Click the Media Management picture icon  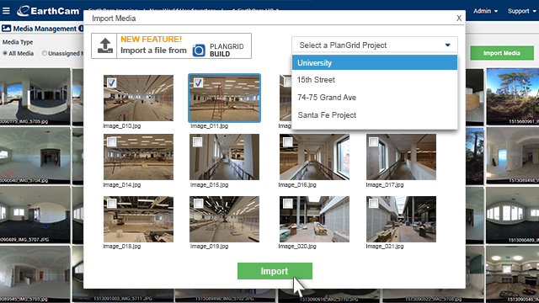pos(6,29)
